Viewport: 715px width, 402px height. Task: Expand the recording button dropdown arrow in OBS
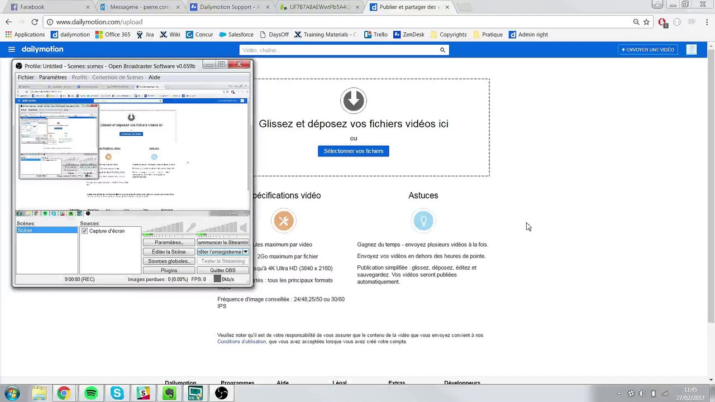click(x=245, y=252)
